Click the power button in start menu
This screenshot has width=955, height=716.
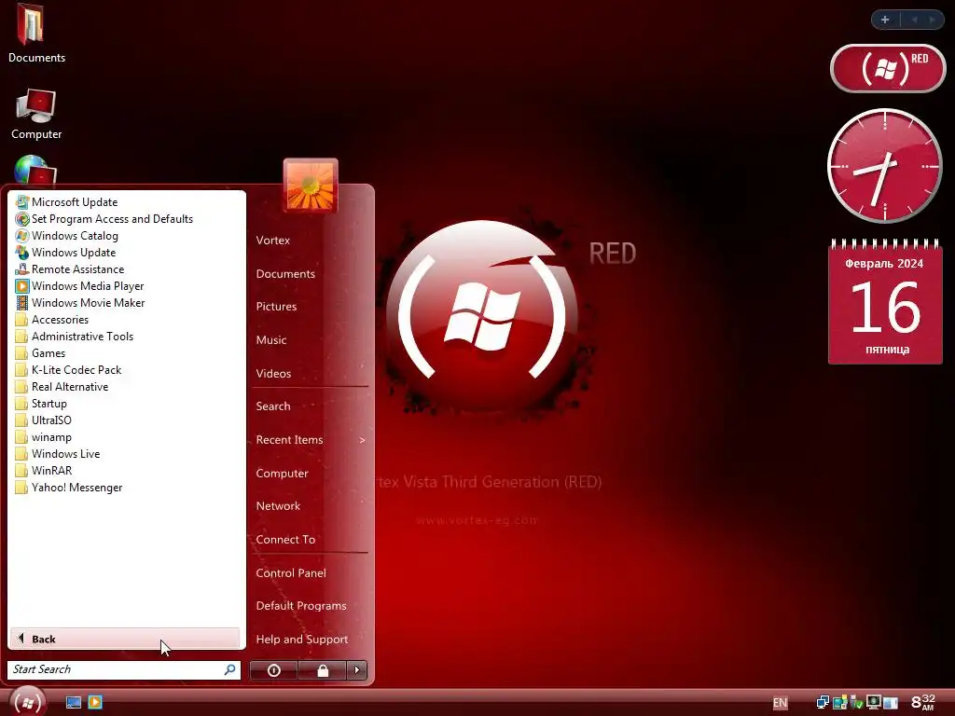[273, 670]
